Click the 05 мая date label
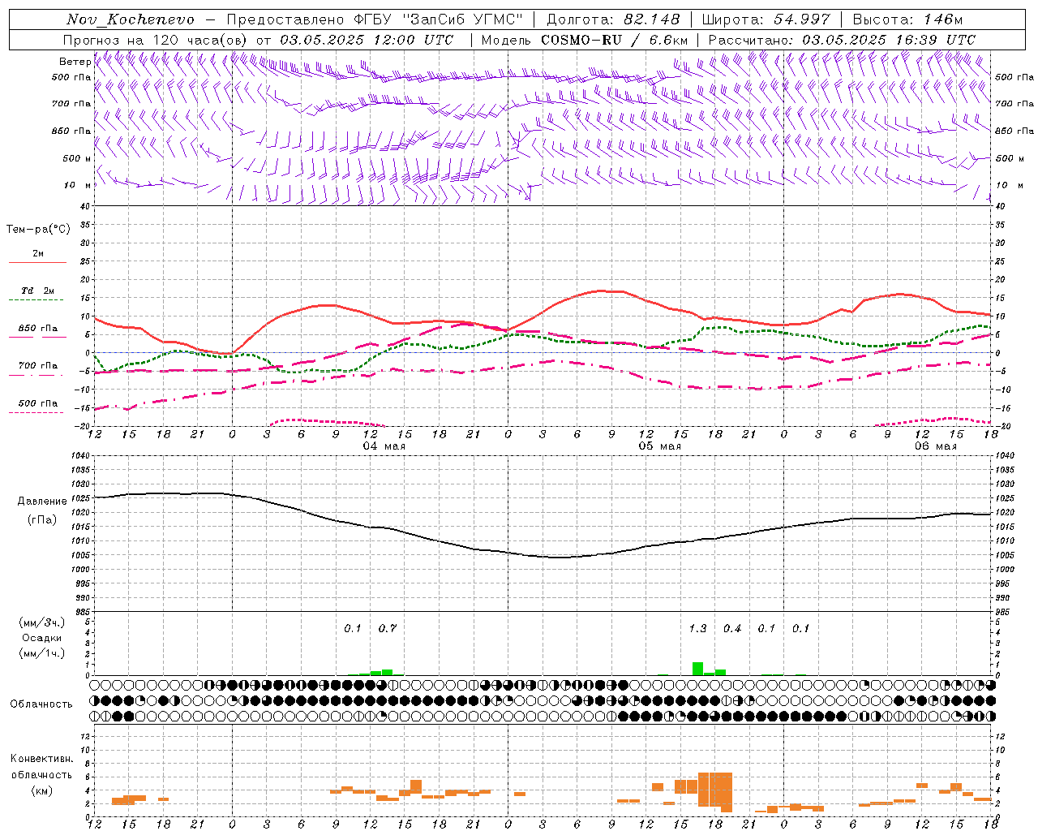 click(659, 446)
